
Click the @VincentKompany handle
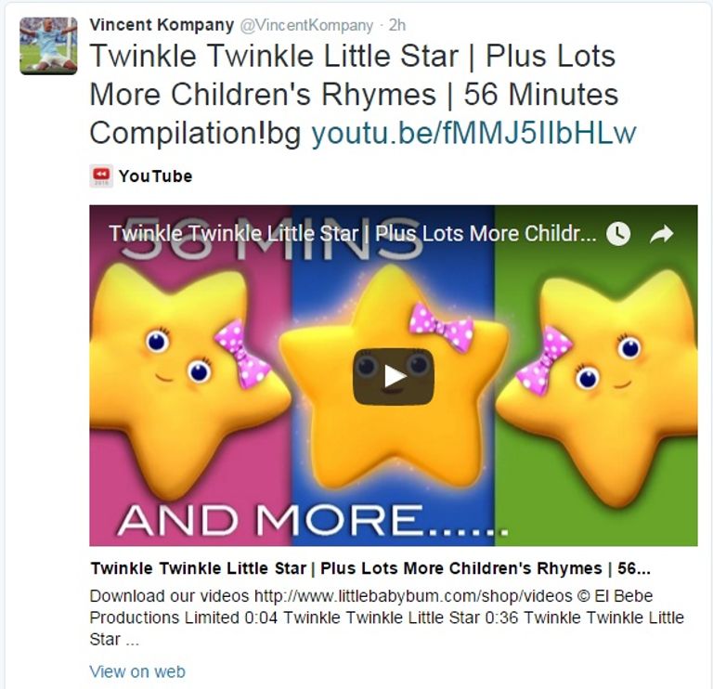tap(306, 25)
